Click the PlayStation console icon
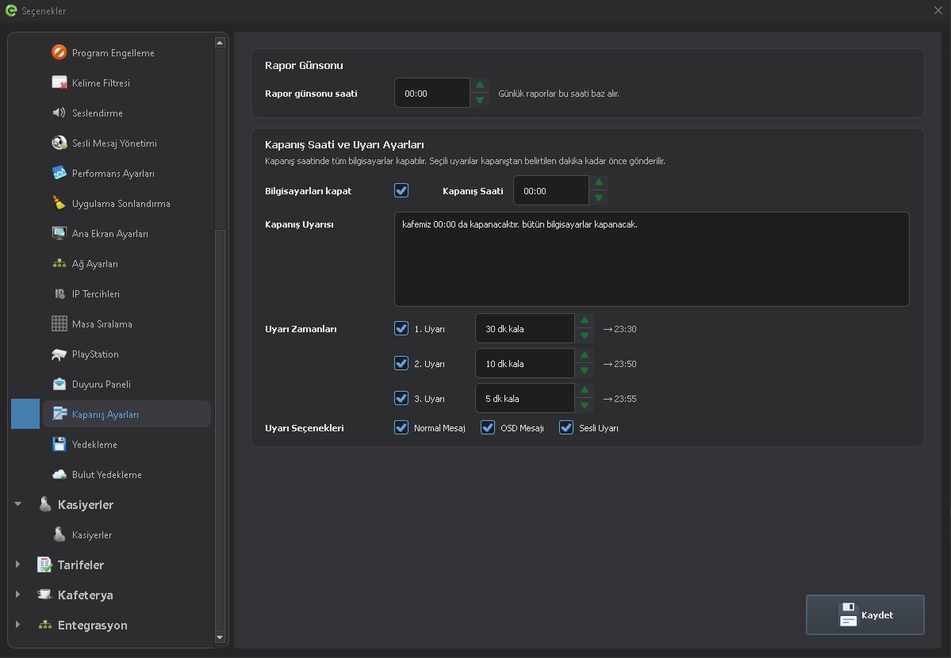Viewport: 951px width, 658px height. click(59, 354)
